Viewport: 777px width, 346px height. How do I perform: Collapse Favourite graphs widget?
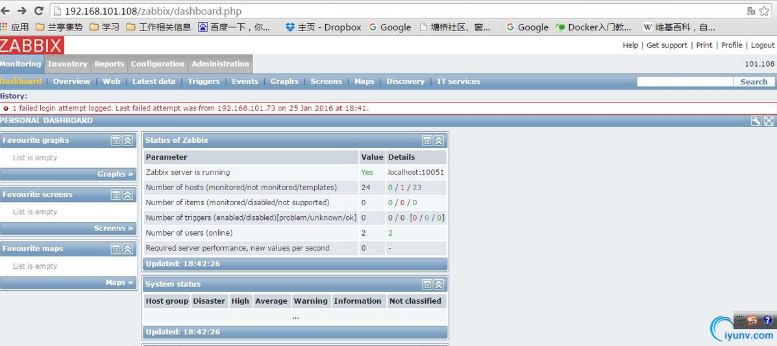point(127,141)
